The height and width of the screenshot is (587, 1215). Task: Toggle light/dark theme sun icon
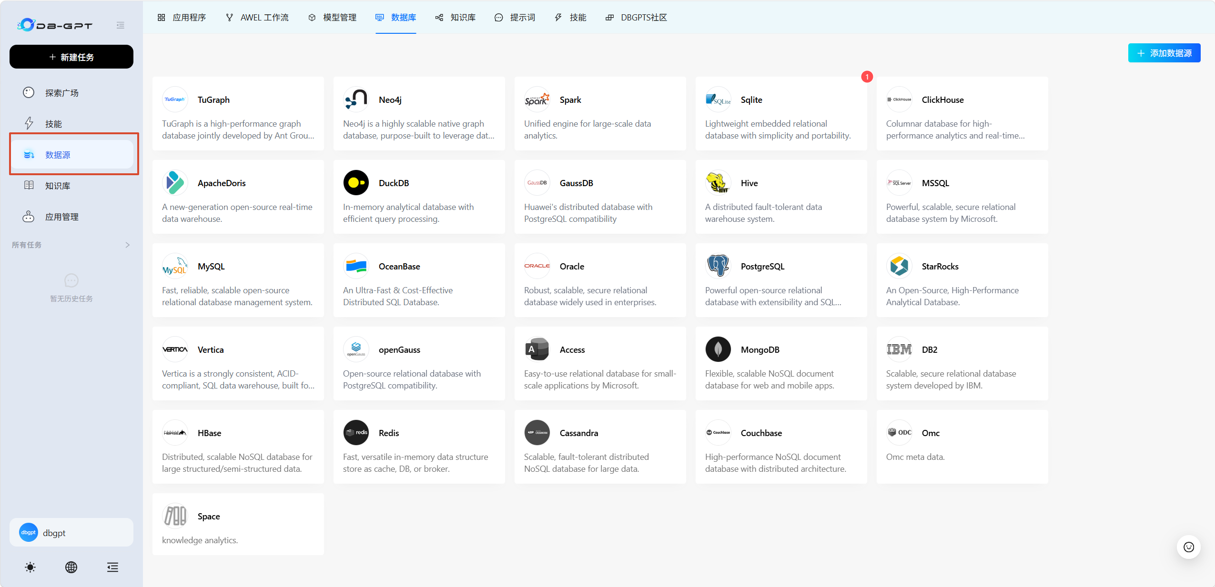pyautogui.click(x=30, y=567)
